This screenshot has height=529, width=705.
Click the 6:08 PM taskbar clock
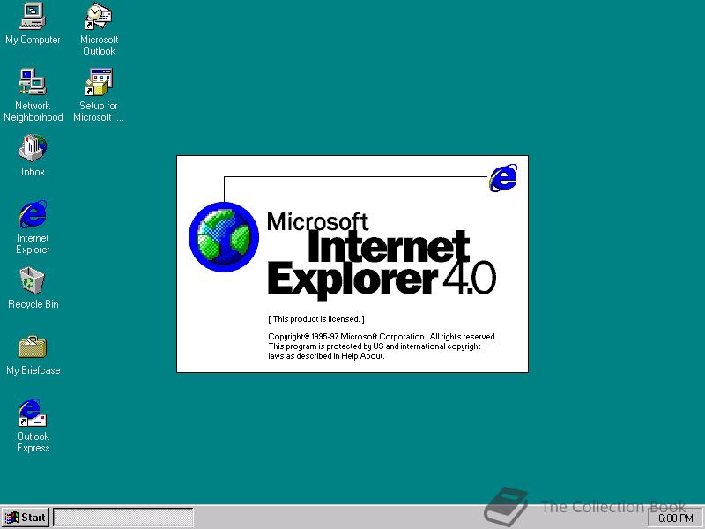click(675, 518)
